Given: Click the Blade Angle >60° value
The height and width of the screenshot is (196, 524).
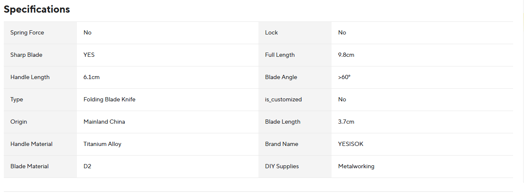Looking at the screenshot, I should click(344, 77).
